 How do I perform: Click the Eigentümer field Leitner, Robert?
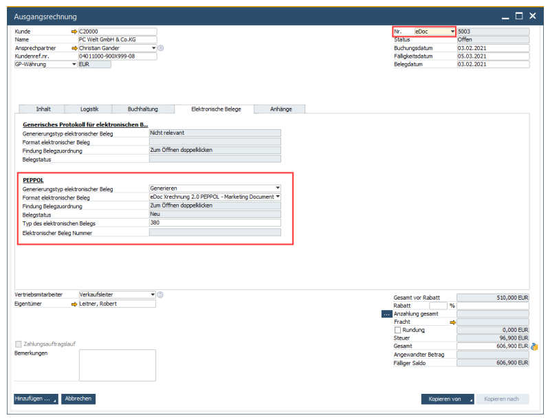click(x=117, y=304)
